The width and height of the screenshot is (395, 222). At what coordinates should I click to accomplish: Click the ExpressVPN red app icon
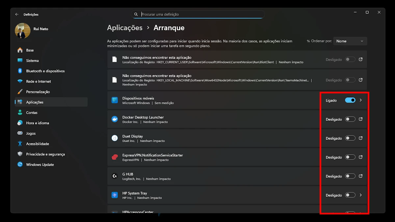click(115, 157)
